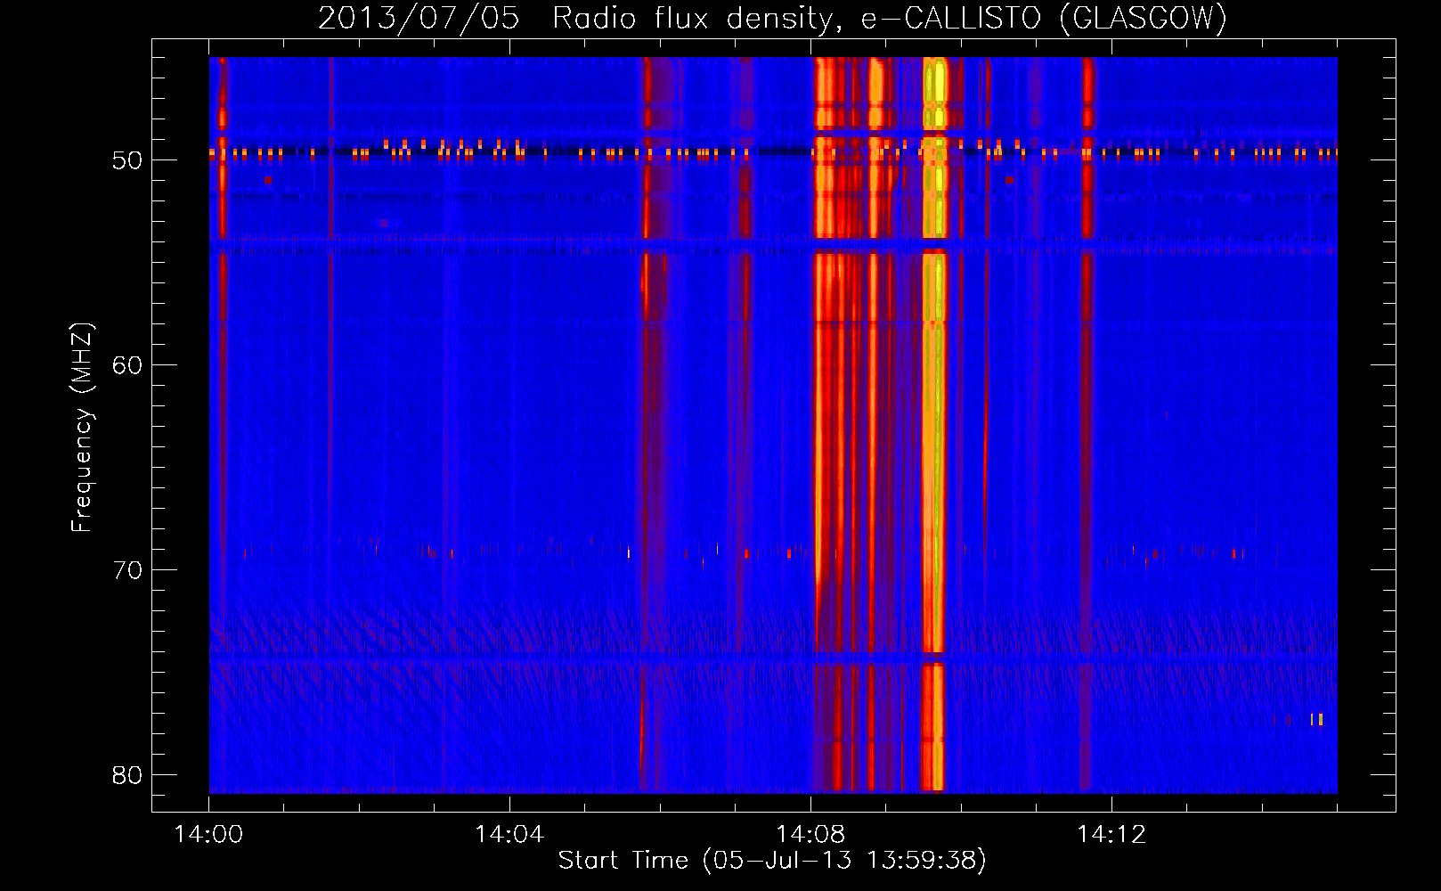Click the 'Start Time (05-Jul-13 13:59:38)' axis label
Image resolution: width=1441 pixels, height=891 pixels.
pyautogui.click(x=772, y=861)
